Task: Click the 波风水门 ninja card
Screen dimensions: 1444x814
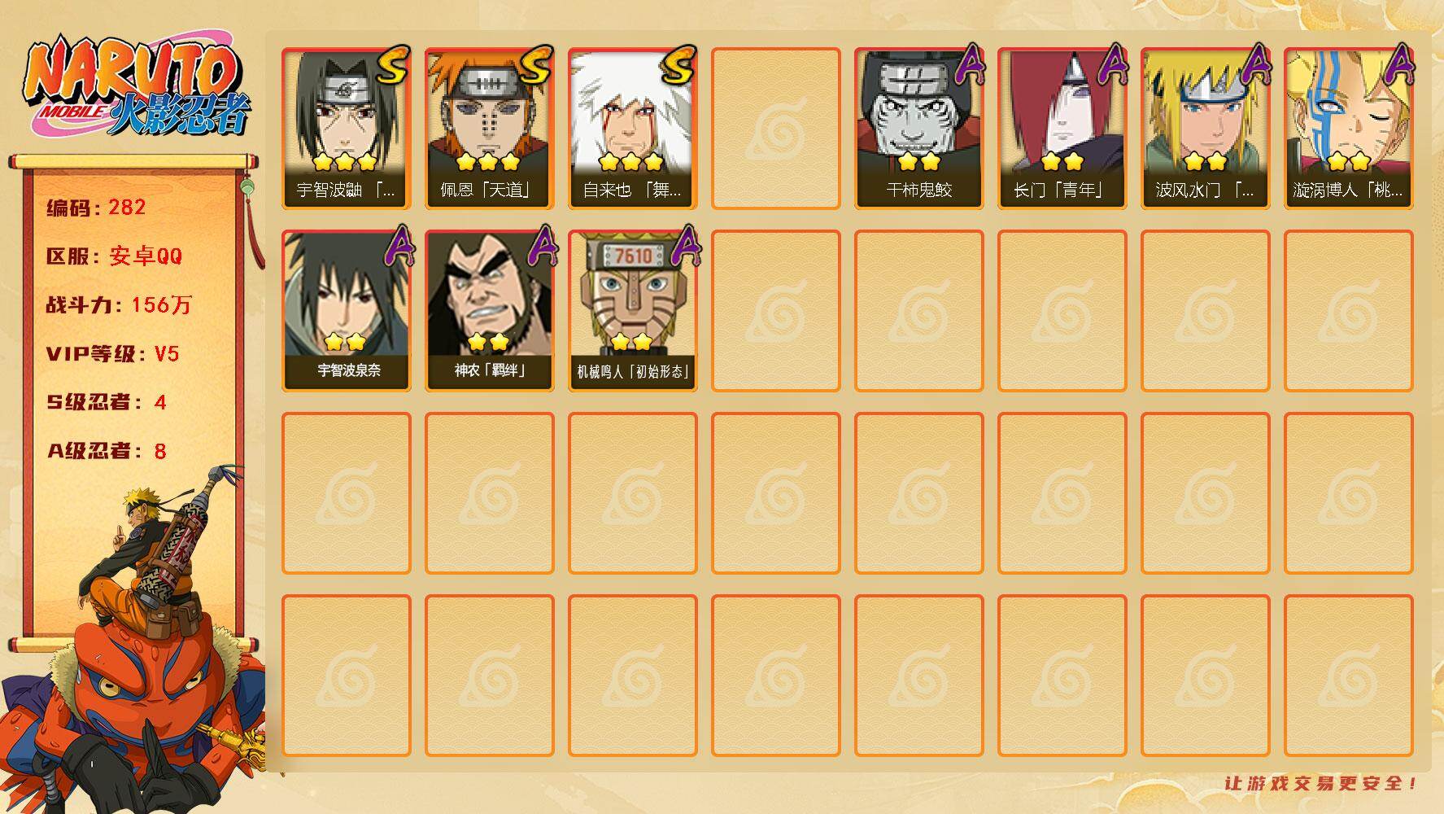Action: click(x=1206, y=129)
